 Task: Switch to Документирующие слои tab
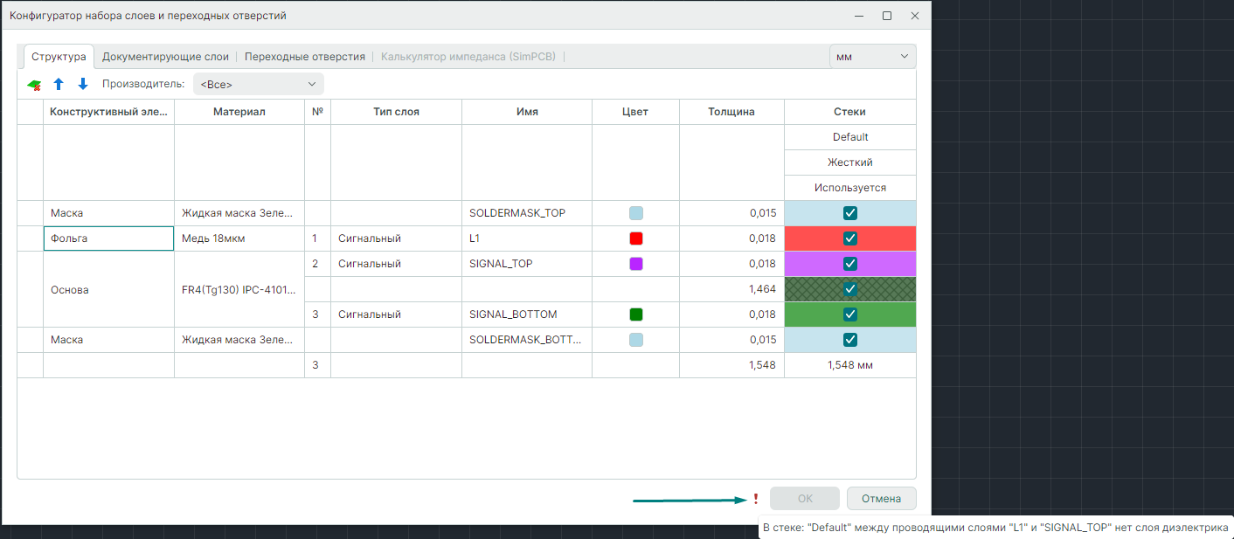click(165, 57)
